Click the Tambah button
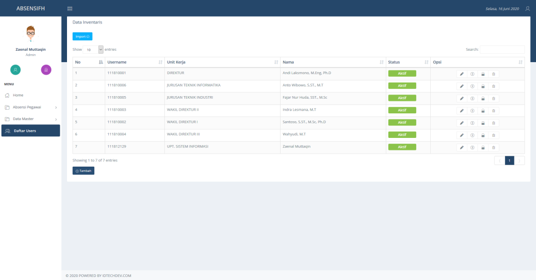The height and width of the screenshot is (280, 536). pyautogui.click(x=83, y=171)
